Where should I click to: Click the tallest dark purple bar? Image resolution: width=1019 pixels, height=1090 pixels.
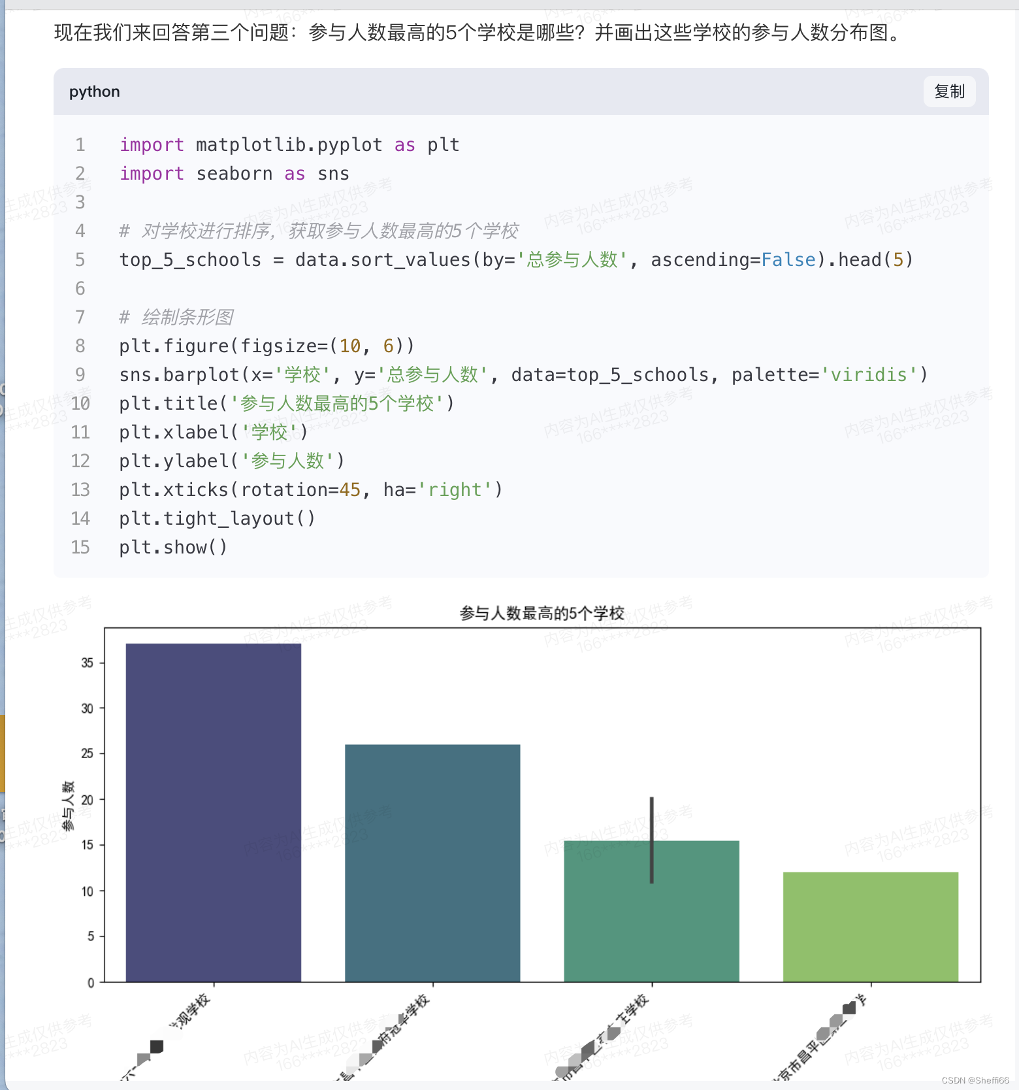coord(214,812)
